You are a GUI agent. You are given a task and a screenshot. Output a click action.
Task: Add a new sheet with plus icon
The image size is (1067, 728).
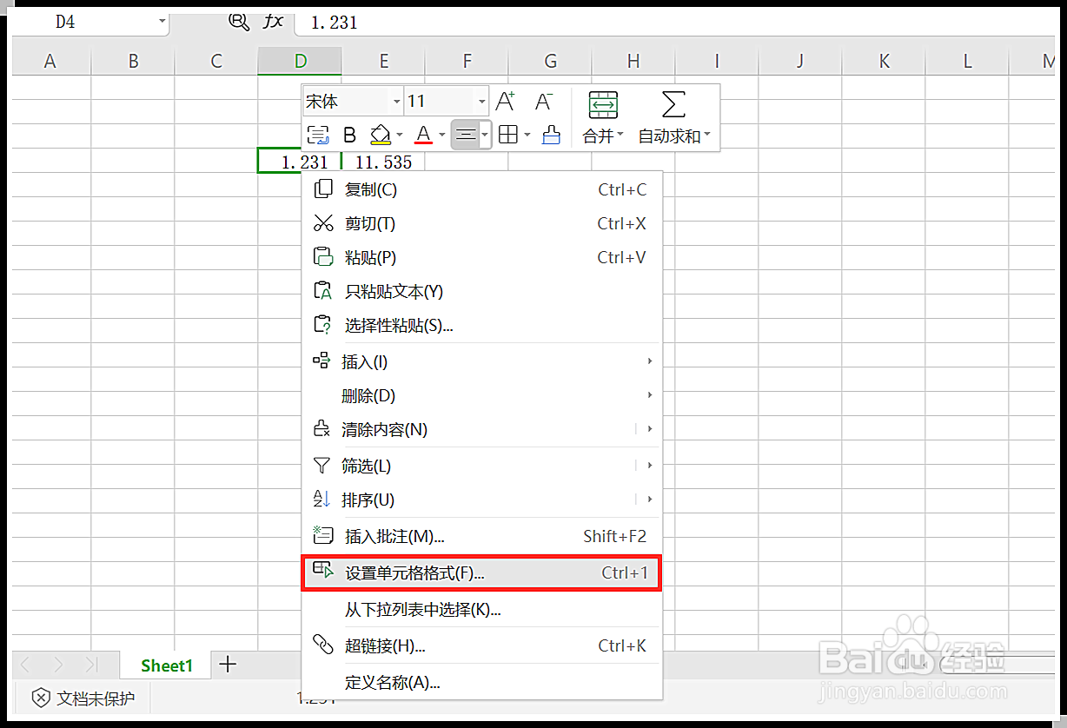[228, 665]
